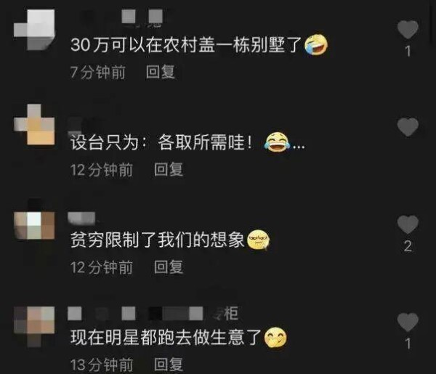436x374 pixels.
Task: Tap the grimacing emoji after 想象
Action: [x=258, y=240]
